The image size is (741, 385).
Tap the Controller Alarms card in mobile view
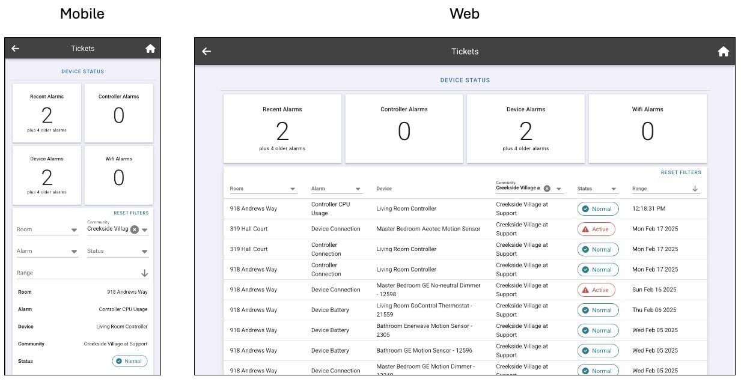click(x=118, y=113)
